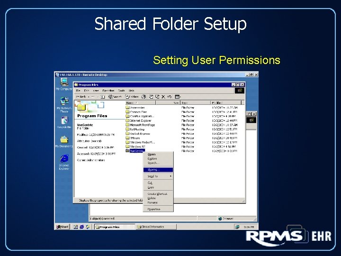
Task: Choose Sharing... in the context menu
Action: (x=158, y=170)
